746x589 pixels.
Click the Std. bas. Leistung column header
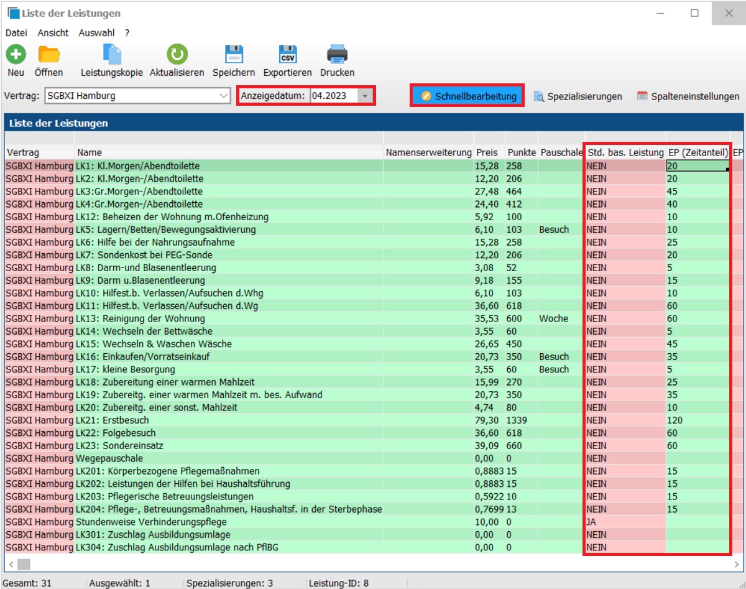pos(625,152)
